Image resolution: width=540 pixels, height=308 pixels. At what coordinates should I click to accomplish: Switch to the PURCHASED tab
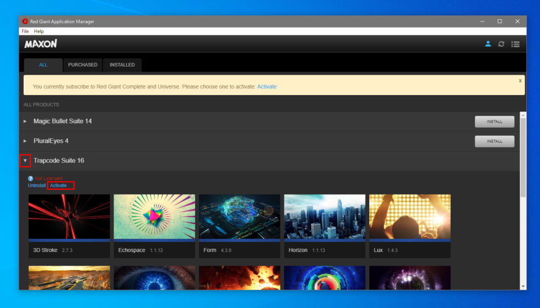coord(83,65)
